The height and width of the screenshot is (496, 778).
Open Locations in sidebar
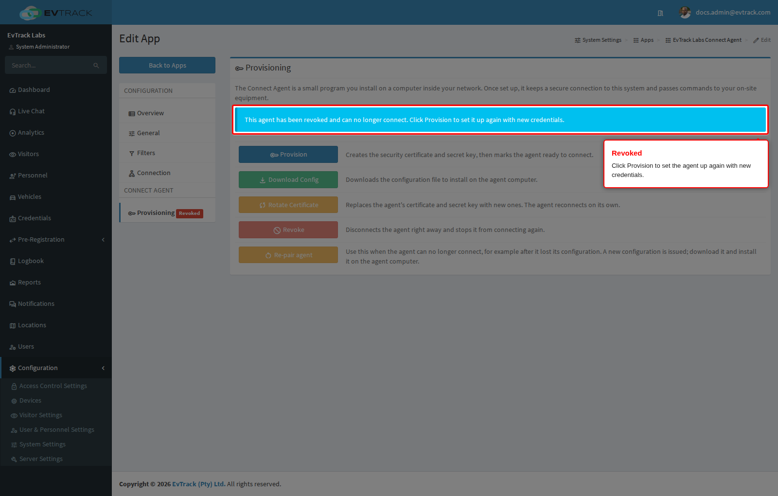tap(56, 325)
